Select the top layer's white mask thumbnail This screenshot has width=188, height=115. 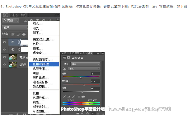(x=24, y=42)
